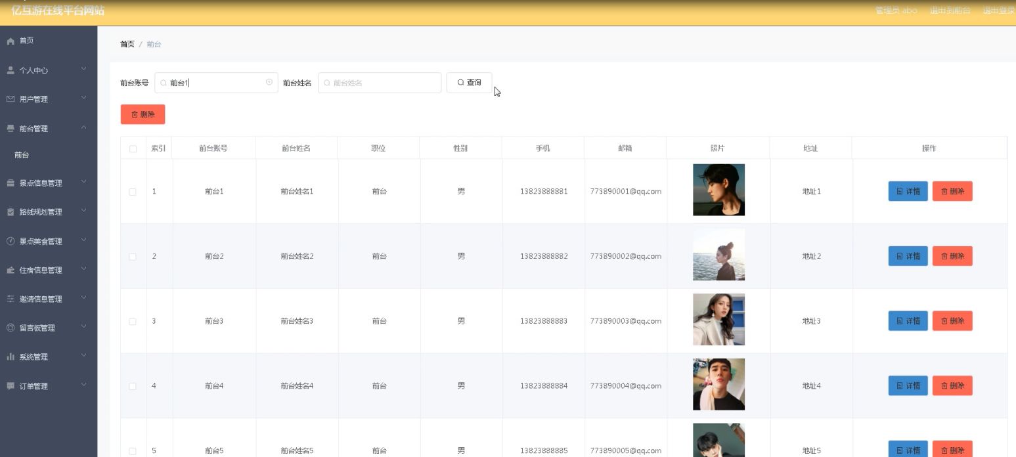Expand 路线规划管理 using its chevron arrow
Viewport: 1016px width, 457px height.
click(84, 211)
